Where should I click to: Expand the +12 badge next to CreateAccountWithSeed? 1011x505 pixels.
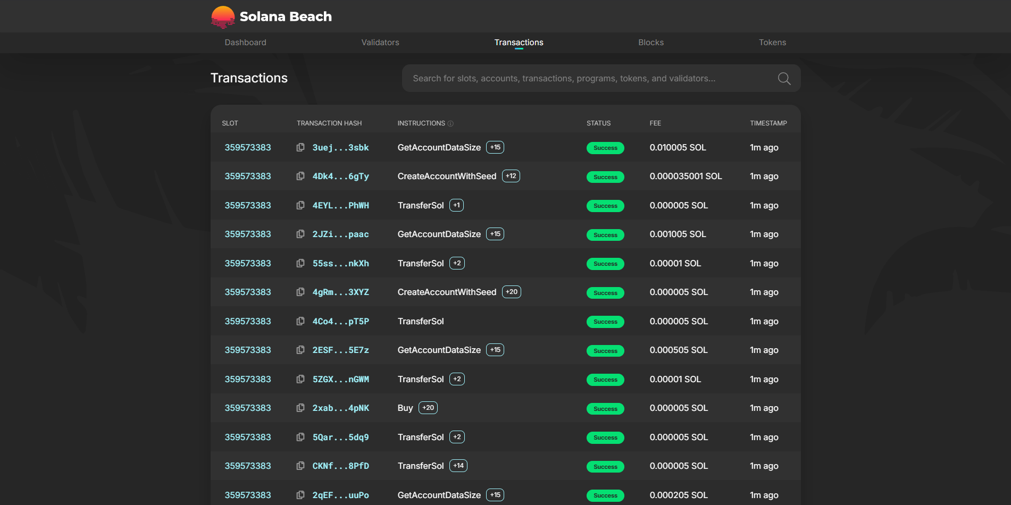click(x=511, y=176)
